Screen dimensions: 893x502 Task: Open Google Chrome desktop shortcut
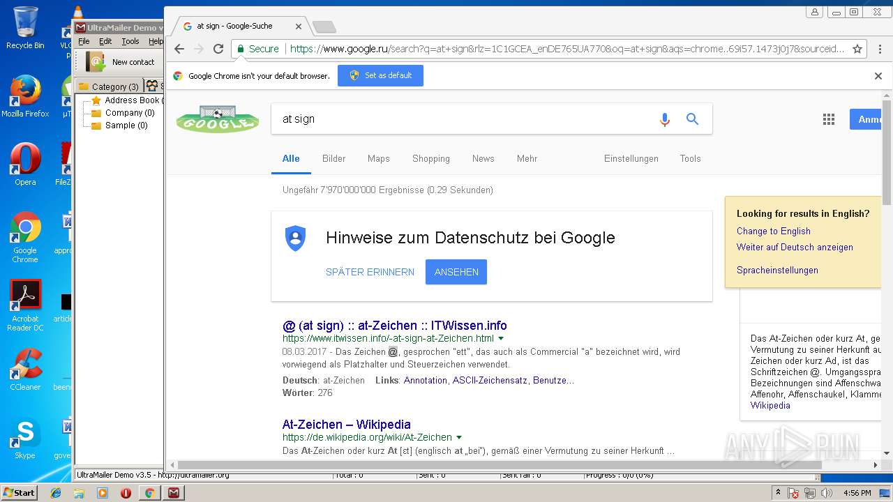25,237
